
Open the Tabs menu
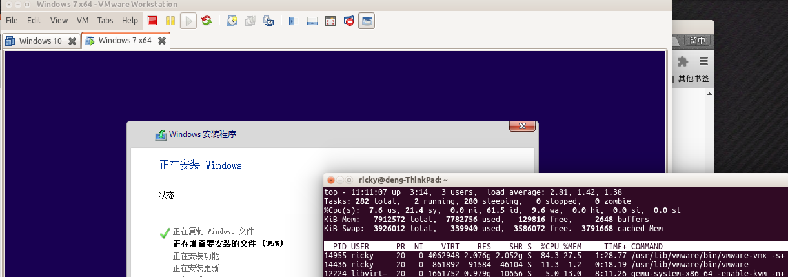(x=105, y=21)
